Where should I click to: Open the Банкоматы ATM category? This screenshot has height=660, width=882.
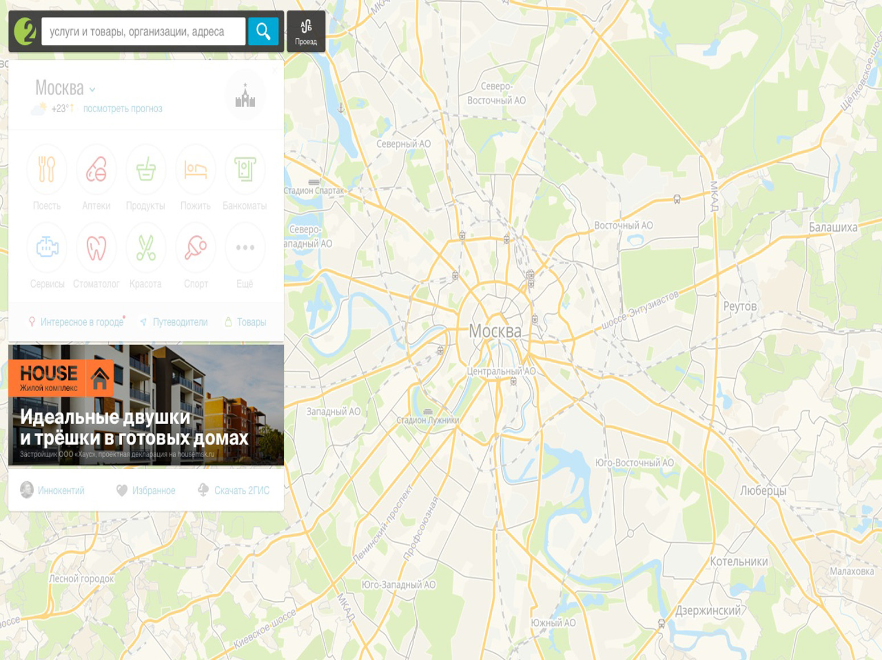tap(245, 170)
